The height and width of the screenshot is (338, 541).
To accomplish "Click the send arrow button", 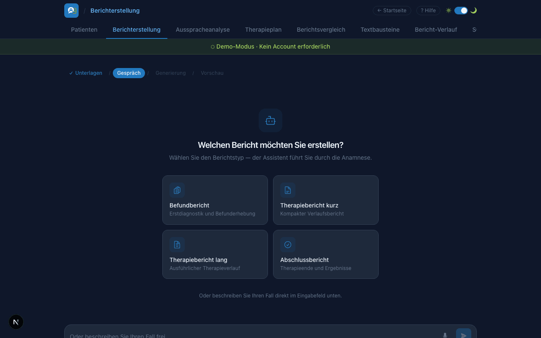I will [x=464, y=333].
